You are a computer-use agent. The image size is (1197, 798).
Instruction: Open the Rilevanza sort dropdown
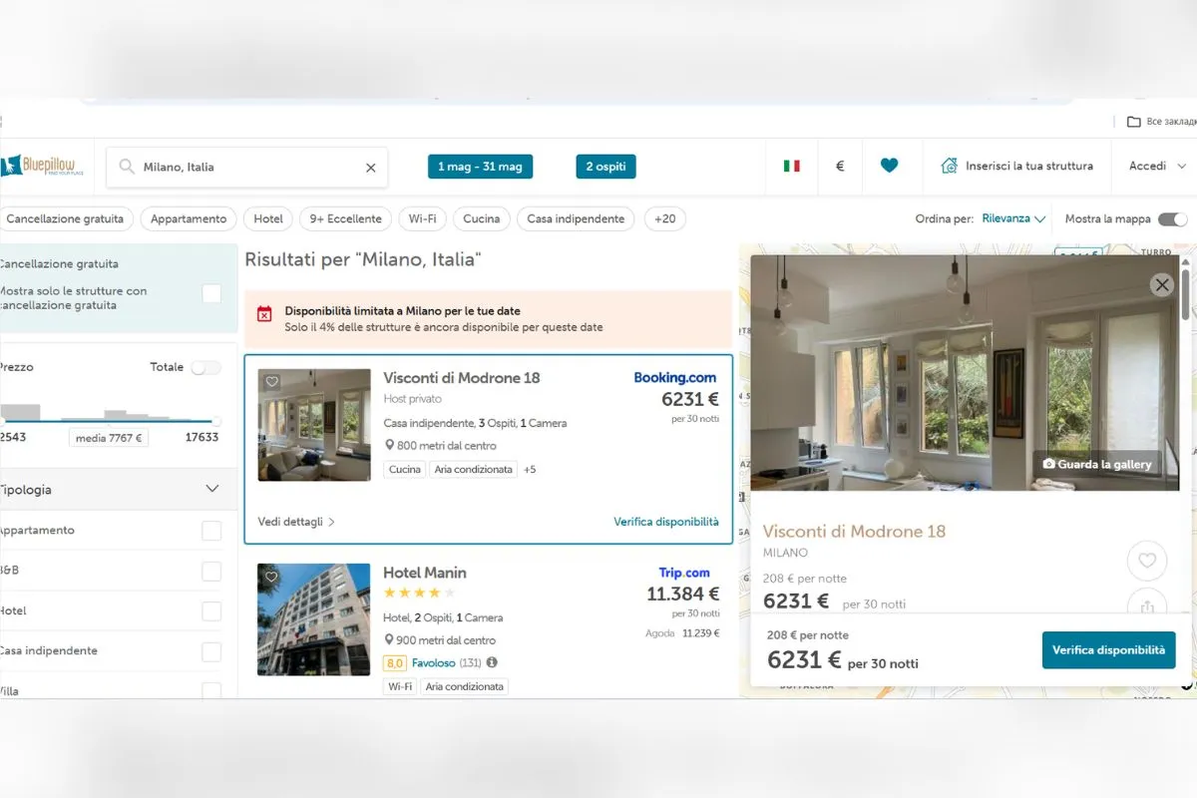click(1012, 219)
